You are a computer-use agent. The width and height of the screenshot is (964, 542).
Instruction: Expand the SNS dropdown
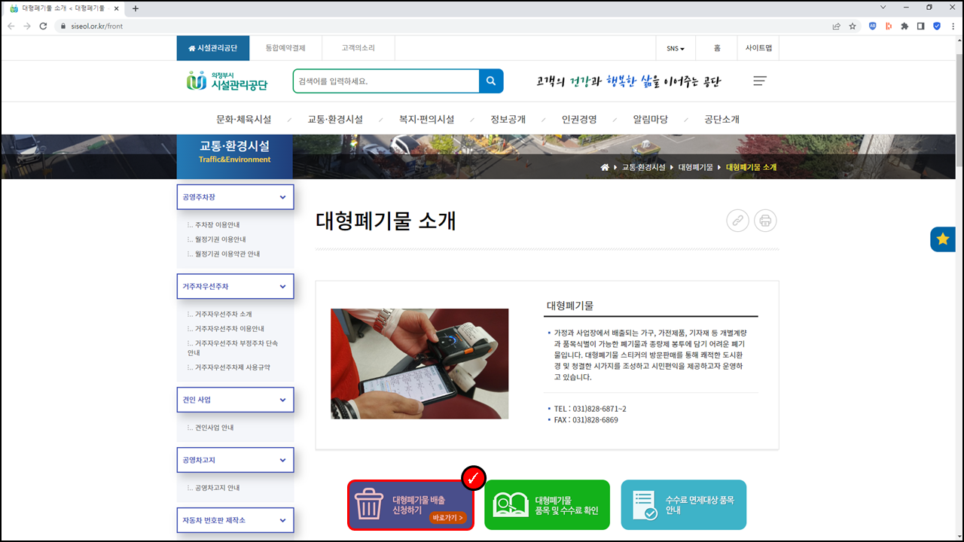click(x=676, y=48)
